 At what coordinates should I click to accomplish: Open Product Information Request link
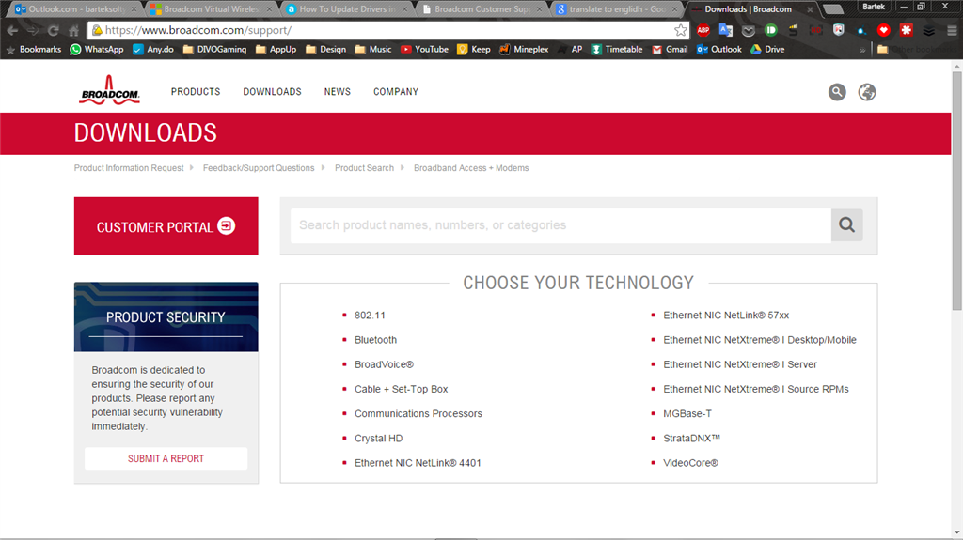(128, 168)
